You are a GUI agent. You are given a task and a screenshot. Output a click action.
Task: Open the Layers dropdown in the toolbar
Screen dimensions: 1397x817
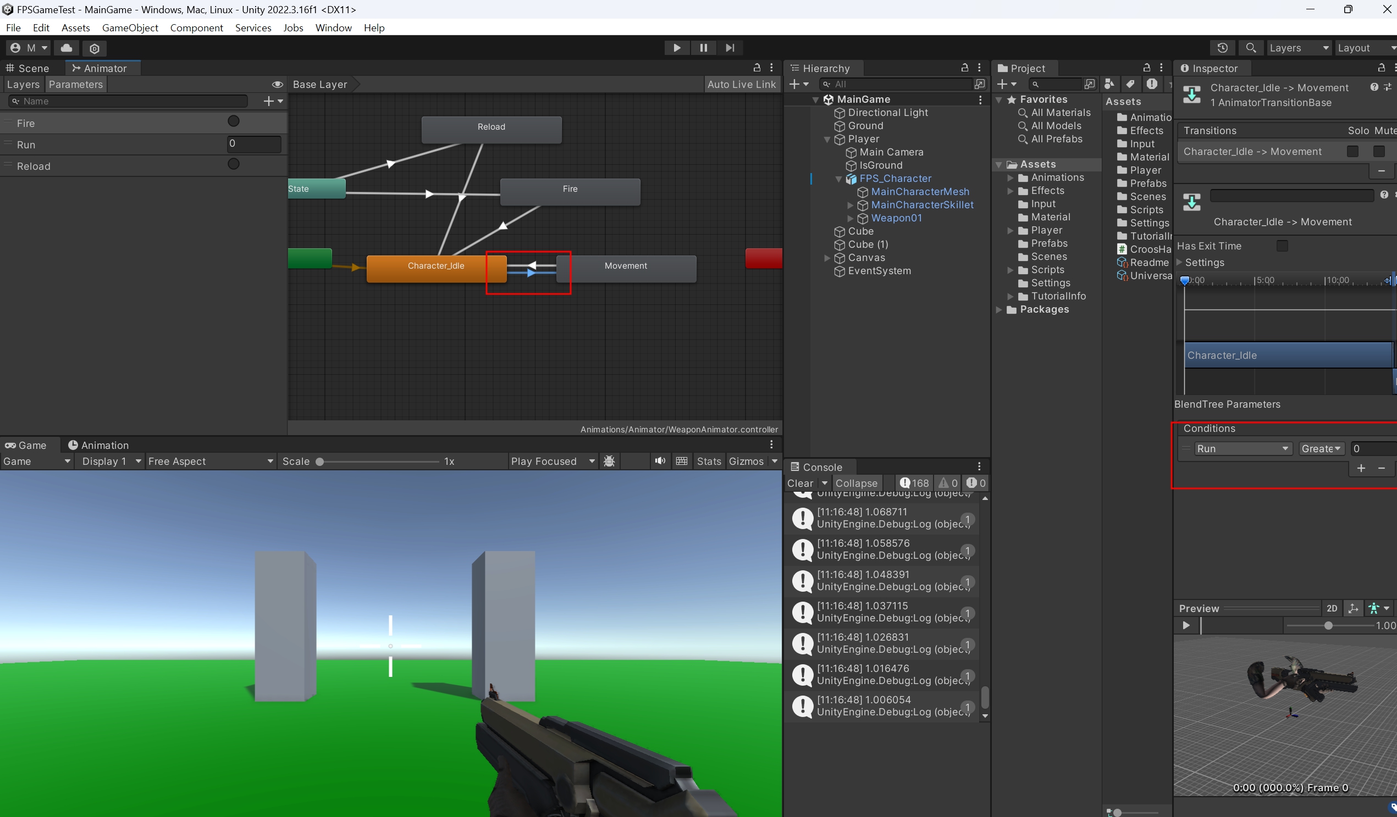[1299, 48]
